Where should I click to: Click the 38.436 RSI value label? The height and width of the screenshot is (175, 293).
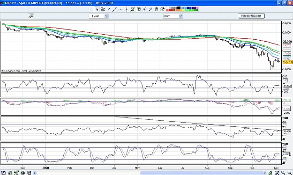(x=287, y=131)
